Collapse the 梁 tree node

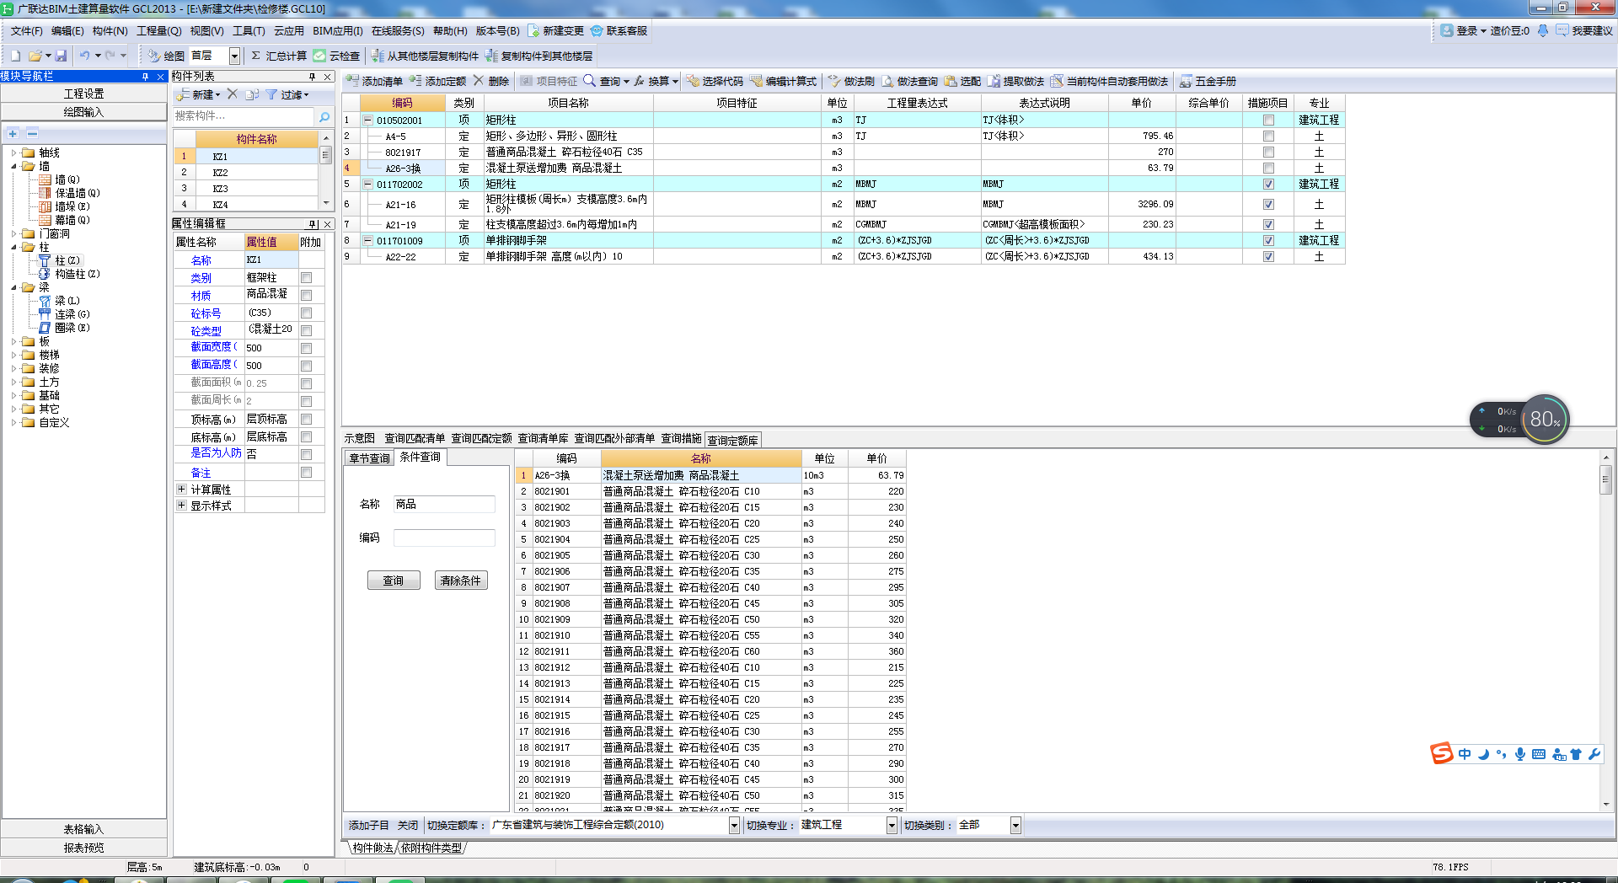pyautogui.click(x=14, y=287)
